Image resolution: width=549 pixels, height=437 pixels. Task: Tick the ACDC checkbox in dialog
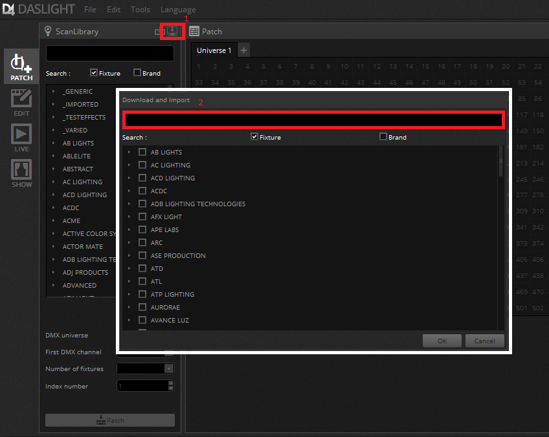pos(142,191)
